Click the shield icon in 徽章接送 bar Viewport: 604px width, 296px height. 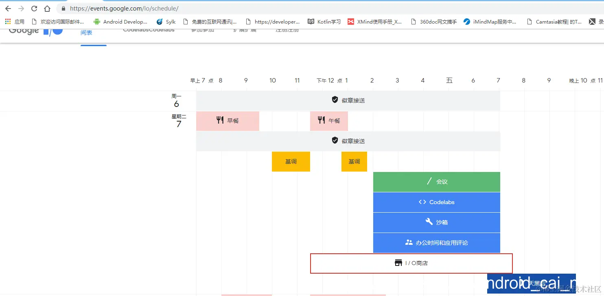(335, 99)
